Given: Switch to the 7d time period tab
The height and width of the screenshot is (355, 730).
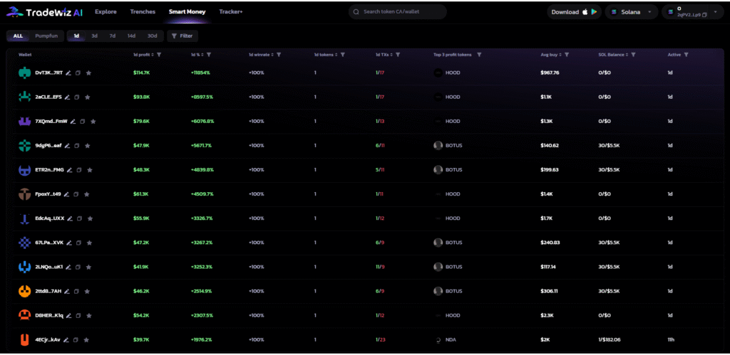Looking at the screenshot, I should pos(113,36).
